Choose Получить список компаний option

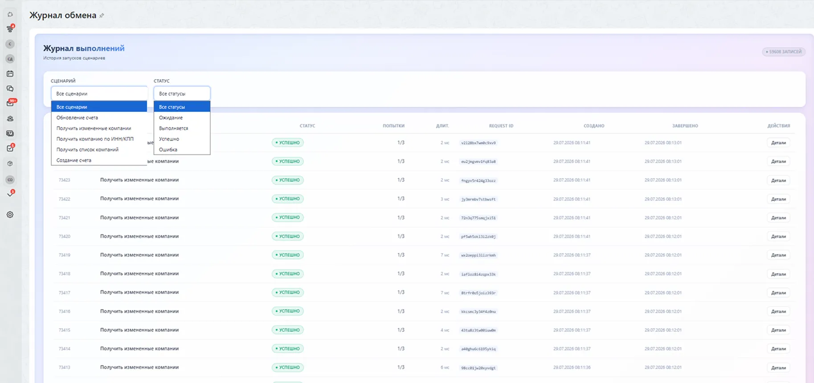tap(99, 150)
